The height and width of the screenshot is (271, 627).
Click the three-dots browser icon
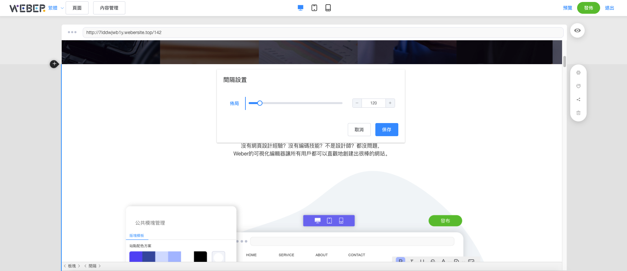pos(72,32)
